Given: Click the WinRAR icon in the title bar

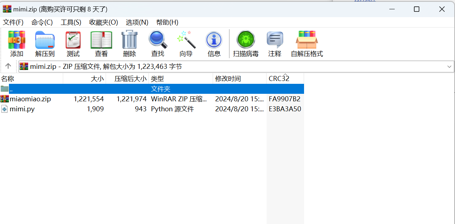Looking at the screenshot, I should point(7,9).
